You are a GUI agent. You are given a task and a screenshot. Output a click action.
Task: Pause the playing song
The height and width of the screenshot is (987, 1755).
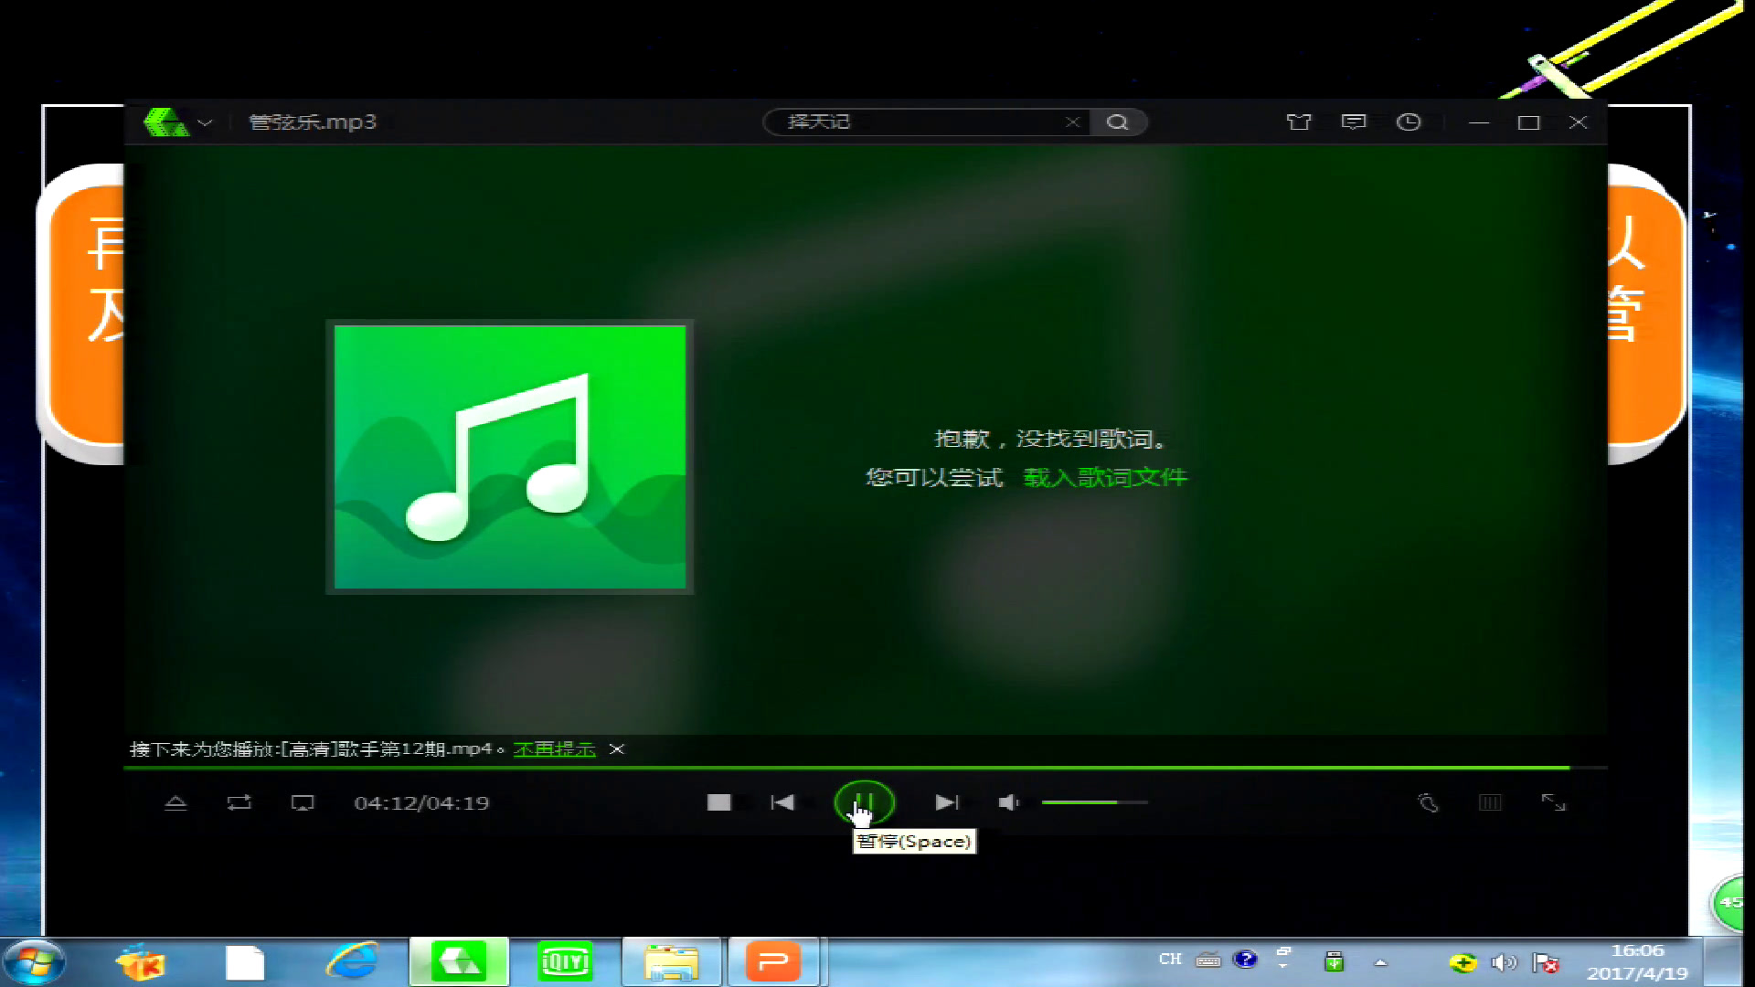coord(864,802)
